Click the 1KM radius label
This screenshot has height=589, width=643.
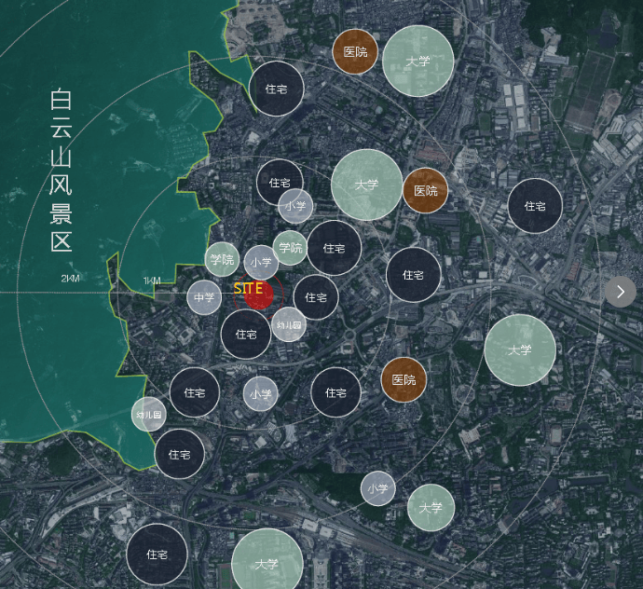pos(152,281)
